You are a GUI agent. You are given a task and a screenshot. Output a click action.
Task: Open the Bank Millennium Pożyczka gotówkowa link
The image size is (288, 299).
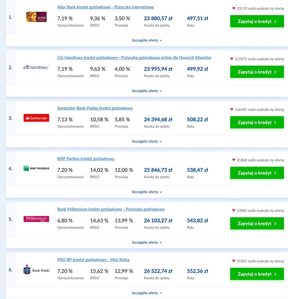point(111,209)
